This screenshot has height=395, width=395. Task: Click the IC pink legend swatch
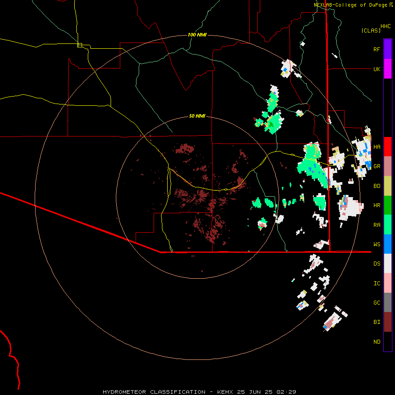point(388,283)
